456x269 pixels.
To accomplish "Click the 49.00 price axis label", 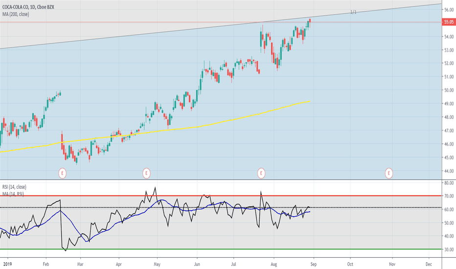I will tap(449, 104).
